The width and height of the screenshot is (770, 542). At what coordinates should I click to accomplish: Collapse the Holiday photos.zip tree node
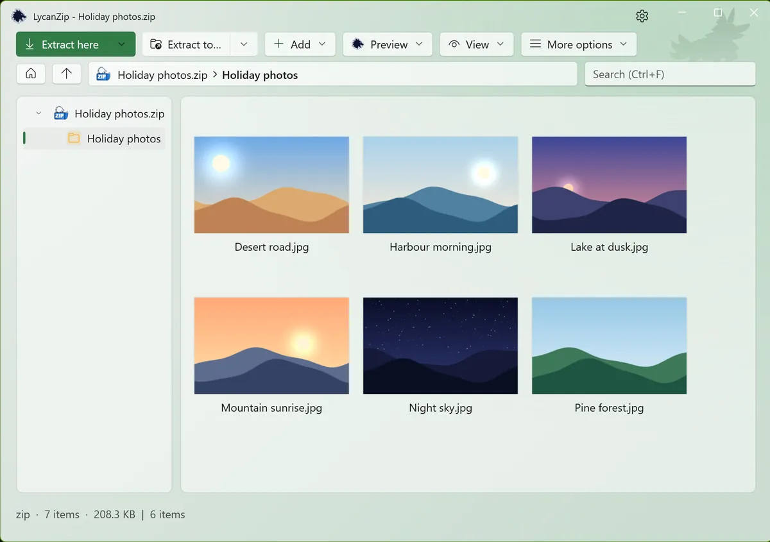pos(38,114)
